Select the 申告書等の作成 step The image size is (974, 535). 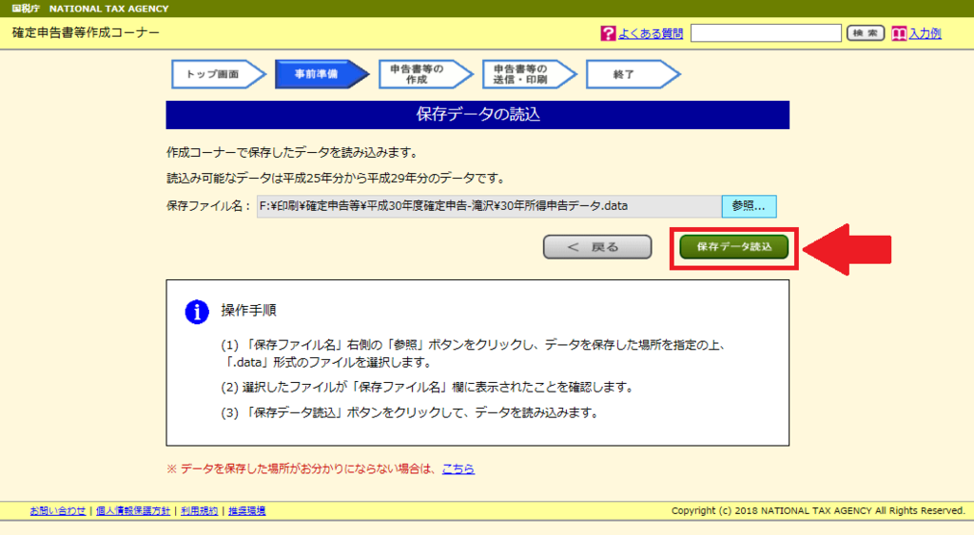pos(425,74)
